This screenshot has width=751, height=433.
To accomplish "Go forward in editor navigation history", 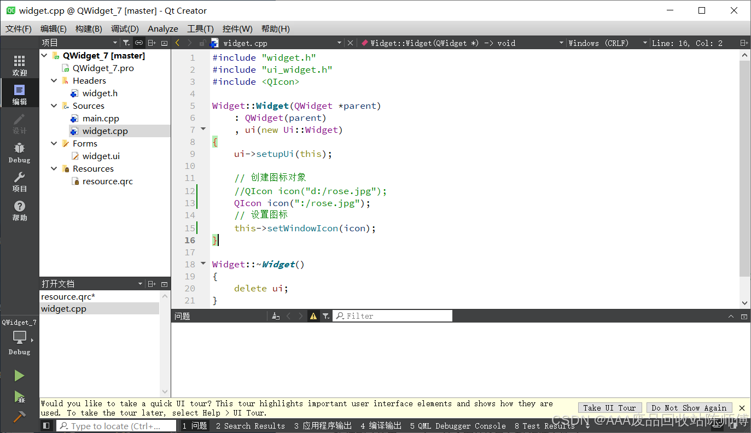I will pos(190,43).
